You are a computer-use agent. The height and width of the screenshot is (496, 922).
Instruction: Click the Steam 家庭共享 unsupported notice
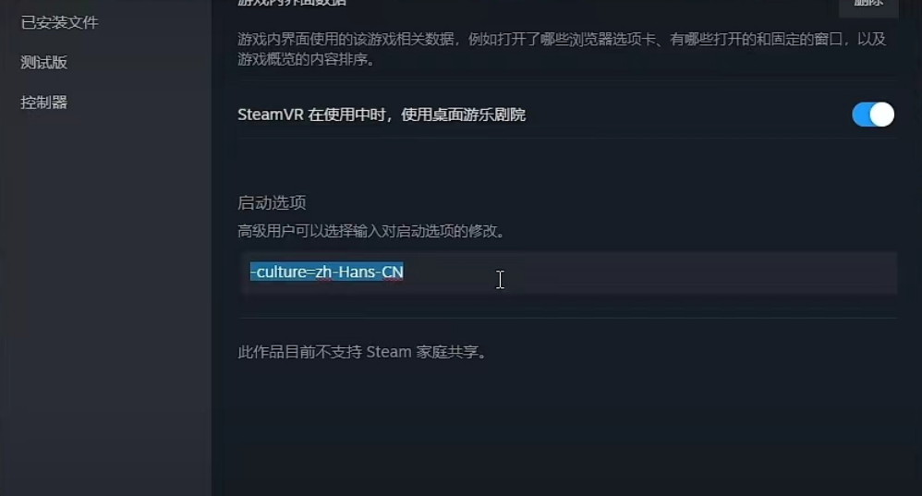(x=362, y=352)
